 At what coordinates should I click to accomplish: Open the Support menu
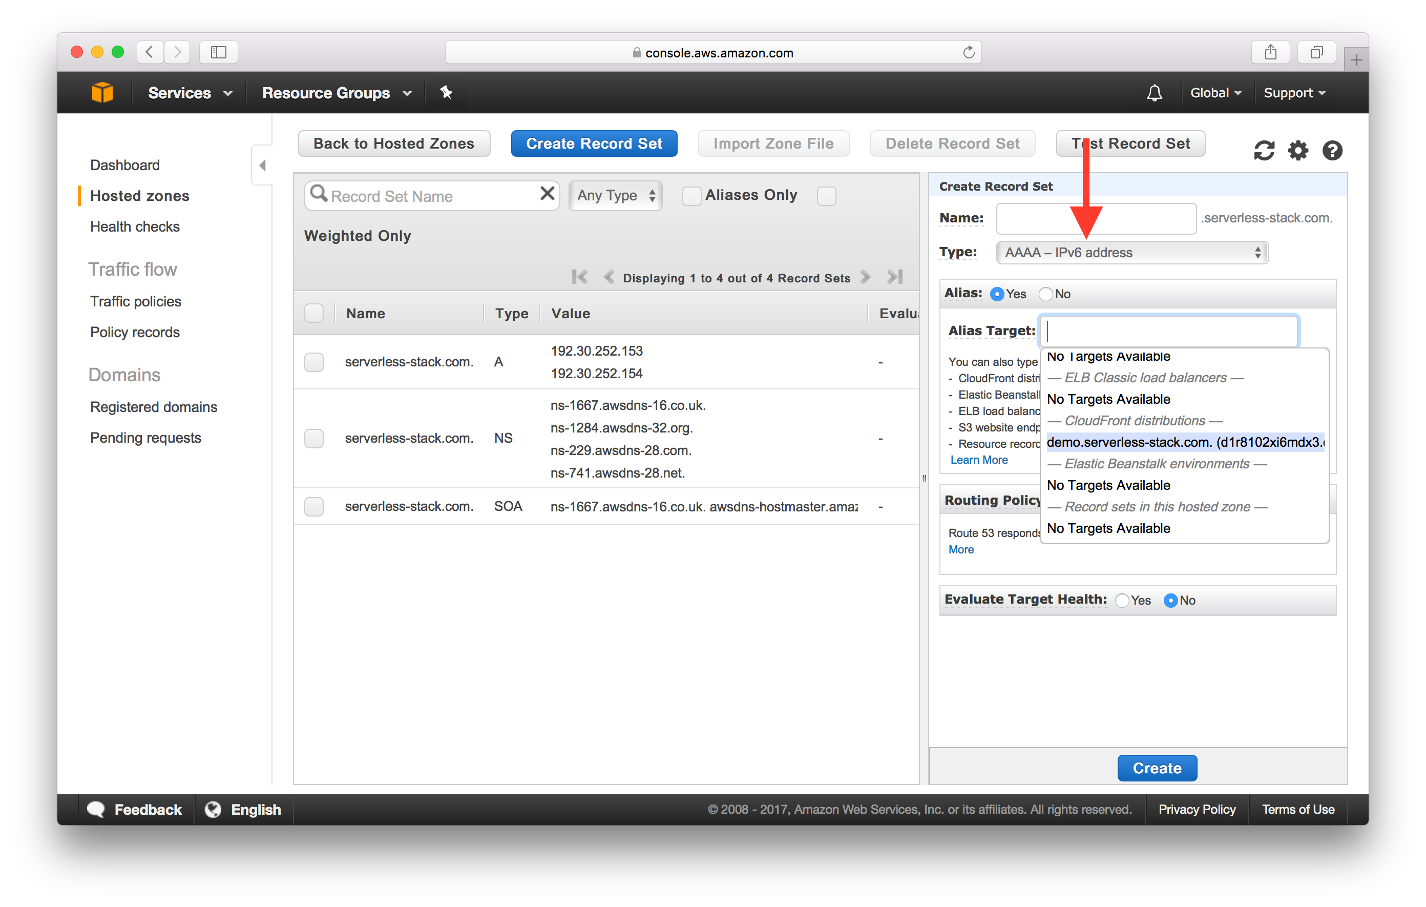pyautogui.click(x=1299, y=93)
